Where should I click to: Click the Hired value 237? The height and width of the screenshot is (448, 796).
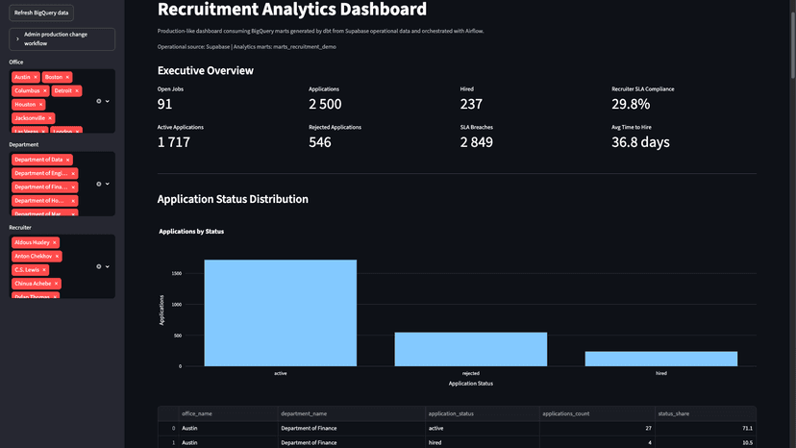coord(471,104)
